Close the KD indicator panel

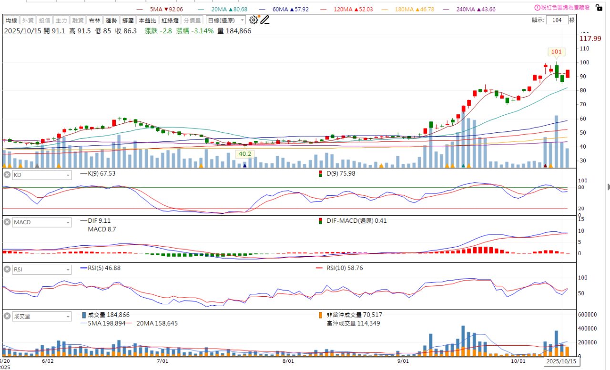pyautogui.click(x=7, y=175)
